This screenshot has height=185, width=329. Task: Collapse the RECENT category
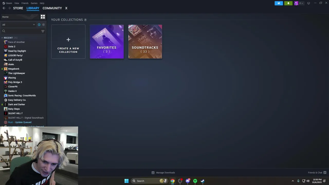tap(8, 38)
